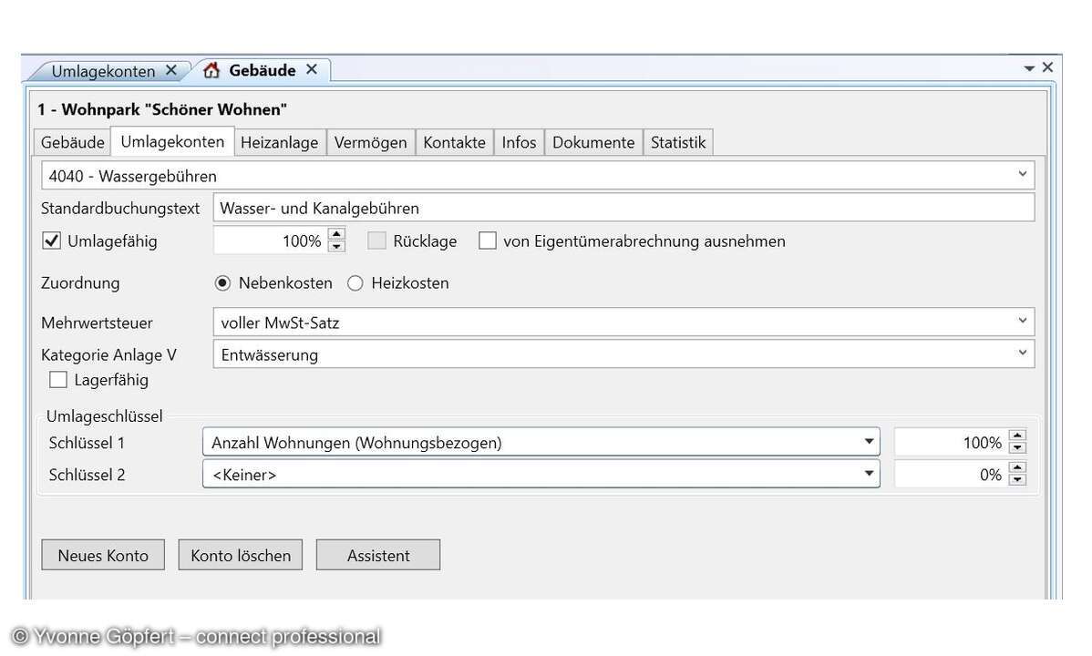Close the Umlagekonten document tab

coord(171,70)
